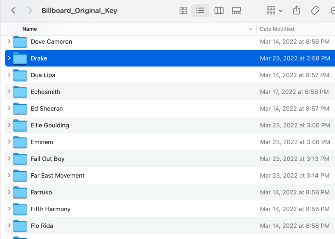Expand the Eminem folder disclosure arrow
Image resolution: width=335 pixels, height=239 pixels.
(x=9, y=142)
